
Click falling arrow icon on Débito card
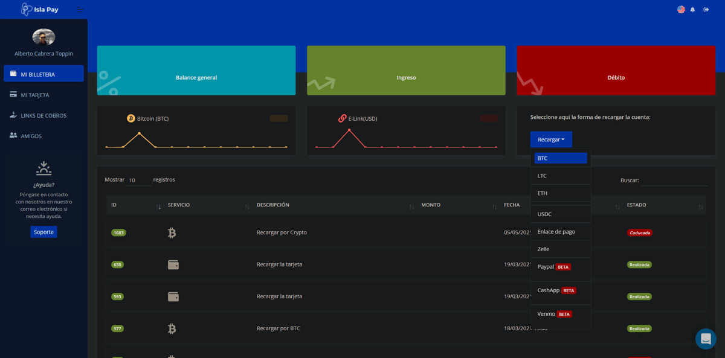pyautogui.click(x=530, y=84)
